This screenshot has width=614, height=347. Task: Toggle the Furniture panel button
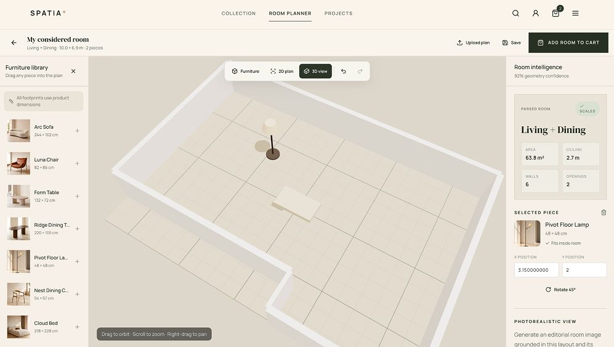coord(246,71)
